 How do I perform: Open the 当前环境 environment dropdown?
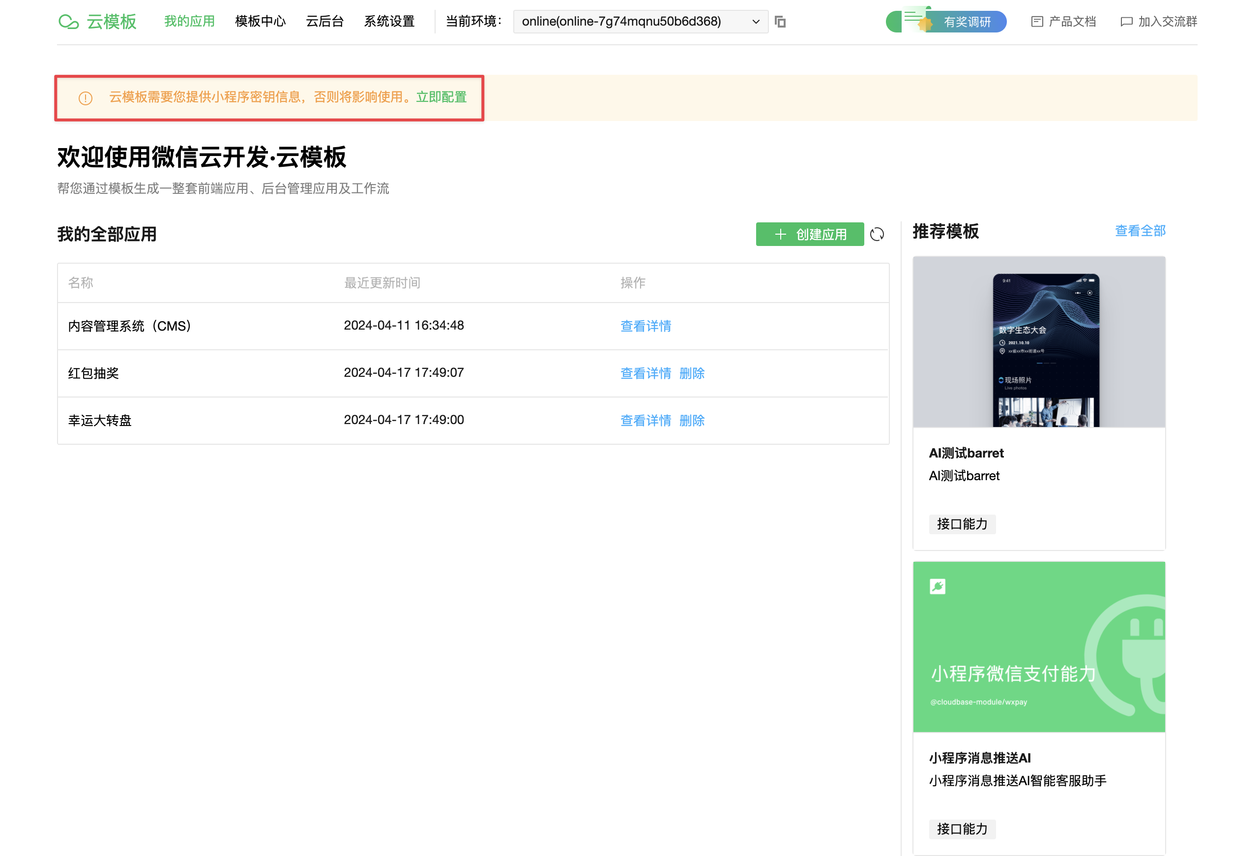point(632,22)
